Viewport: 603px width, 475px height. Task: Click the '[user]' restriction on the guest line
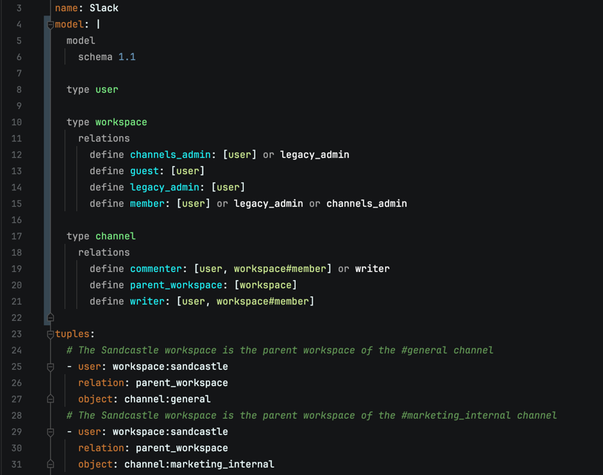coord(187,170)
